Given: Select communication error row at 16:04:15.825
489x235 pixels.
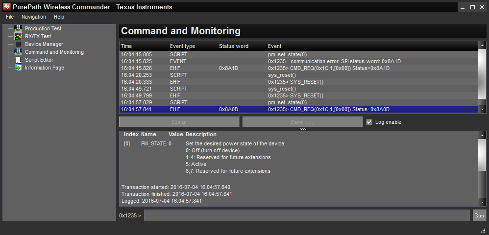Looking at the screenshot, I should [299, 61].
